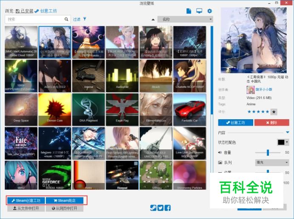Select the BLUE REFLECTION wallpaper thumbnail

122,42
